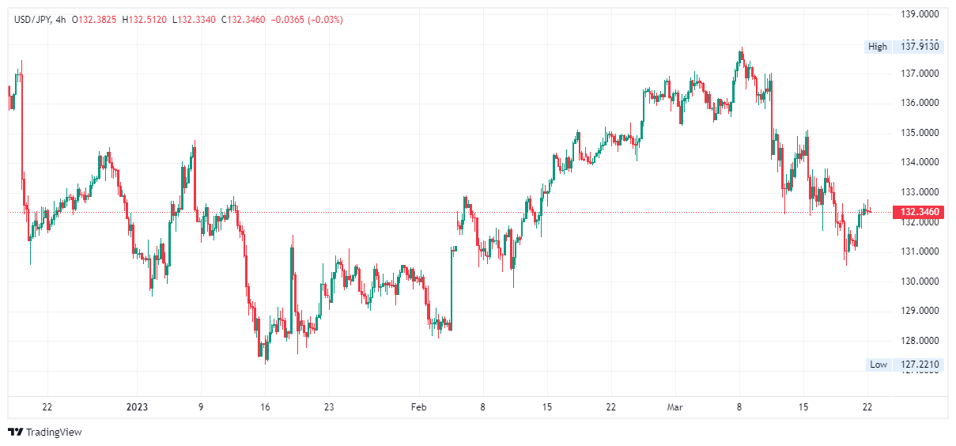Click the change value −0.0365 (−0.03%)
Viewport: 956px width, 446px height.
pos(307,20)
